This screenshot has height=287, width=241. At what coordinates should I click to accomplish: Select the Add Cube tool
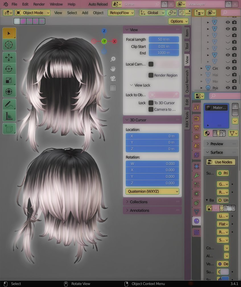9,129
